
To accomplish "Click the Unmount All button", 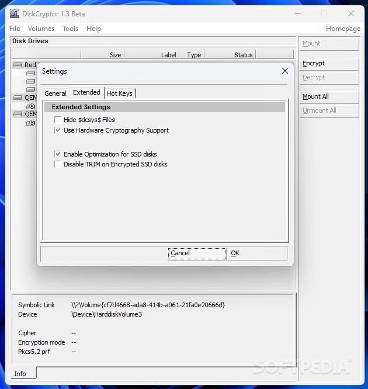I will tap(329, 110).
